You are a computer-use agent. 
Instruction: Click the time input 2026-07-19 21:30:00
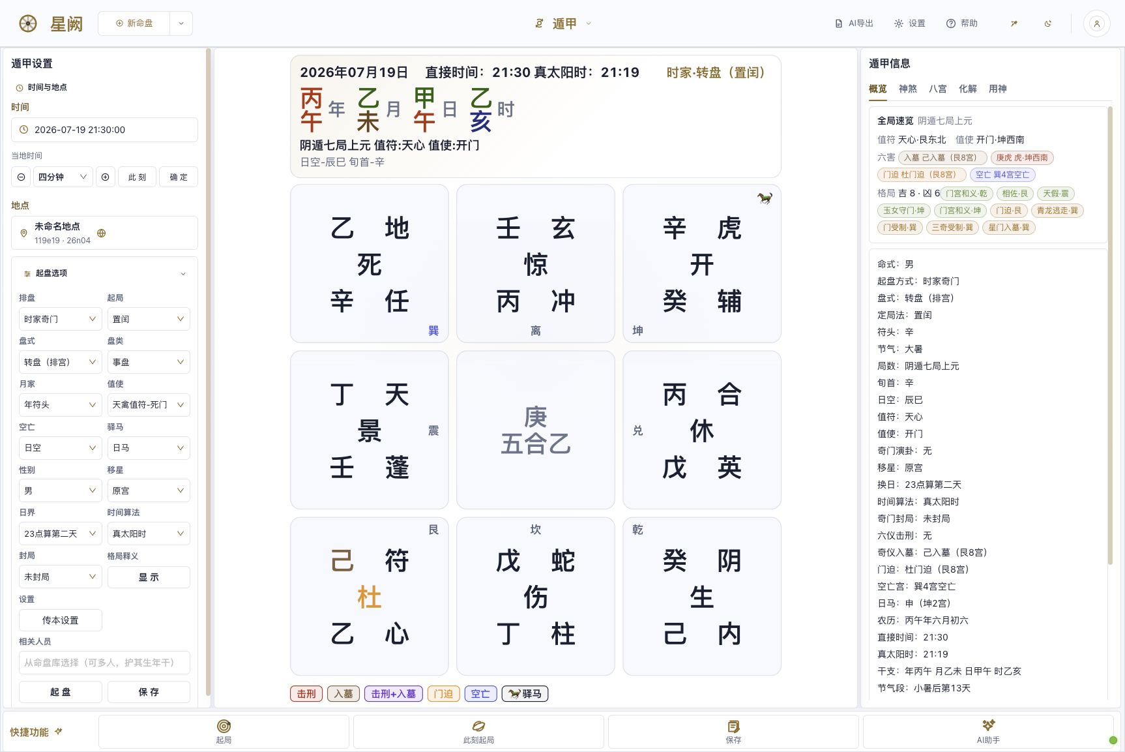click(104, 130)
